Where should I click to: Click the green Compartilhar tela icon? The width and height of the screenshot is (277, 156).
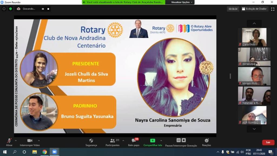pyautogui.click(x=153, y=141)
